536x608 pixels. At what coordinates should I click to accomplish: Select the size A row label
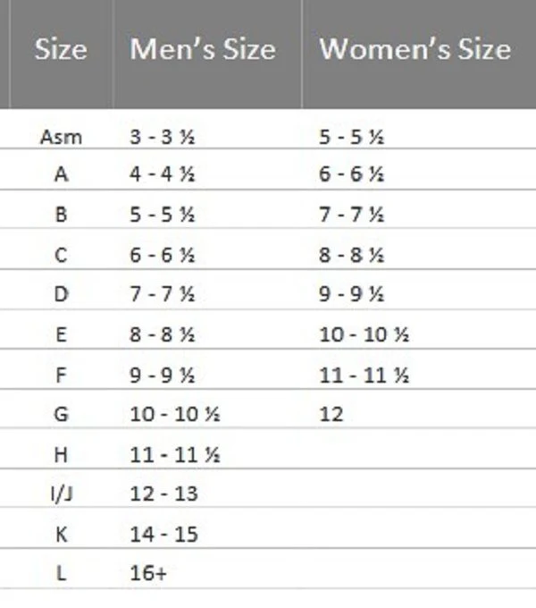pos(61,174)
